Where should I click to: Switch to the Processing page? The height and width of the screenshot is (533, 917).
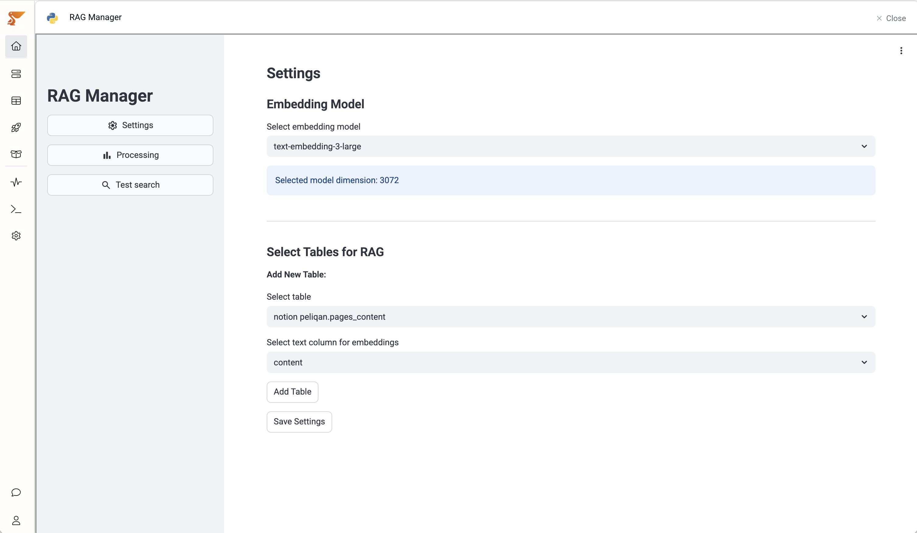(x=130, y=155)
